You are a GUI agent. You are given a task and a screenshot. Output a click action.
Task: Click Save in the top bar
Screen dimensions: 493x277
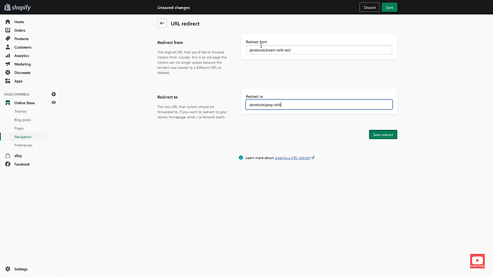coord(389,7)
